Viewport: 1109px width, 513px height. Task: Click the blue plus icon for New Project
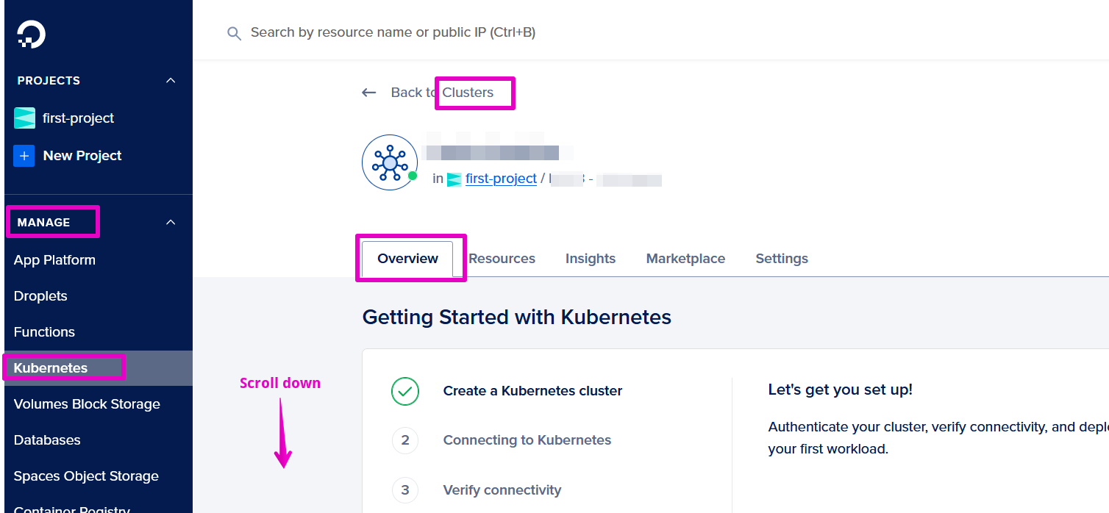(x=24, y=156)
